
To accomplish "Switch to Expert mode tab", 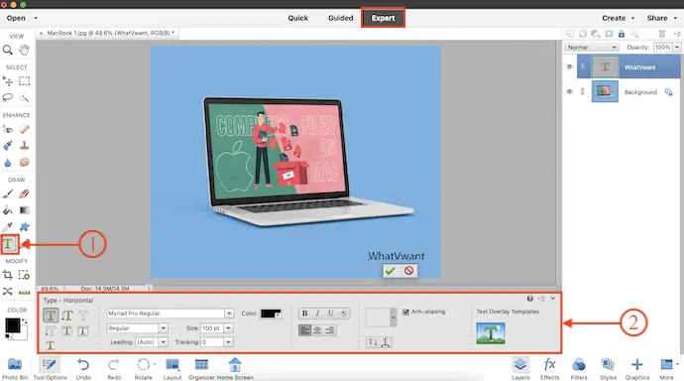I will [383, 18].
